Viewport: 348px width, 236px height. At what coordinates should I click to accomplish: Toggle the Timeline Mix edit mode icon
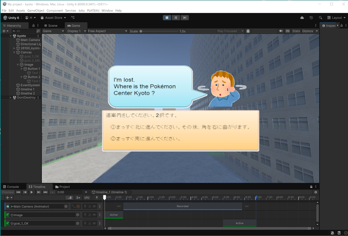[70, 198]
